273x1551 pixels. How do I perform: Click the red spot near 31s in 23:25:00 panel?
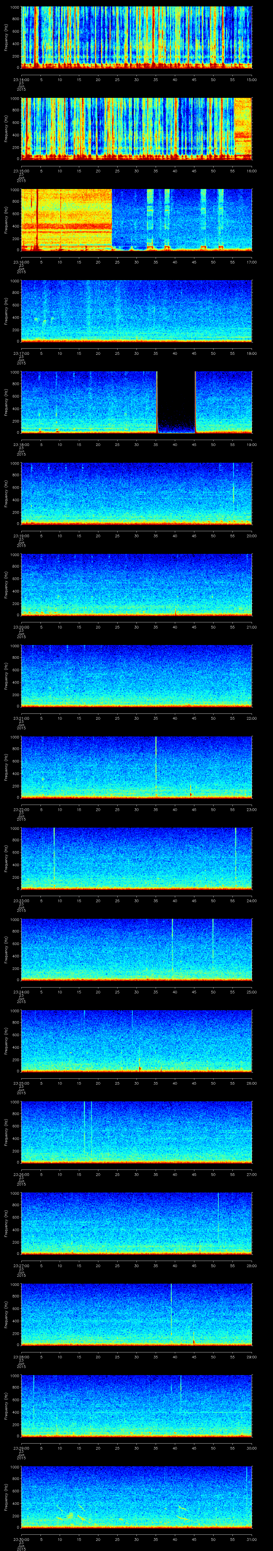coord(140,1068)
